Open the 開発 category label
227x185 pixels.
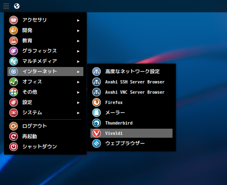click(x=27, y=30)
